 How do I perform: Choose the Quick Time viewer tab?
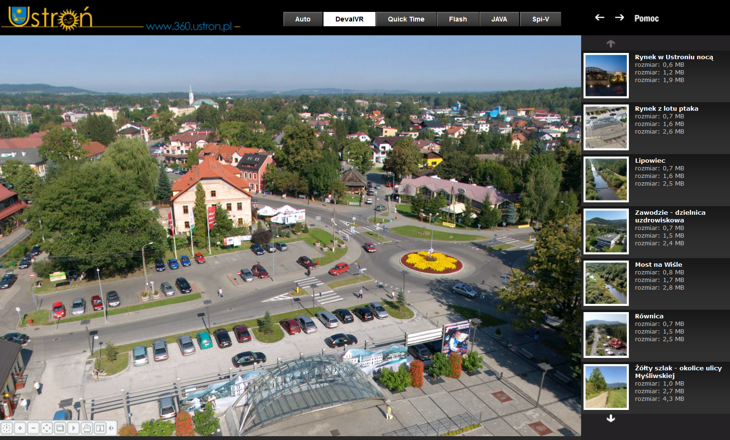coord(406,19)
